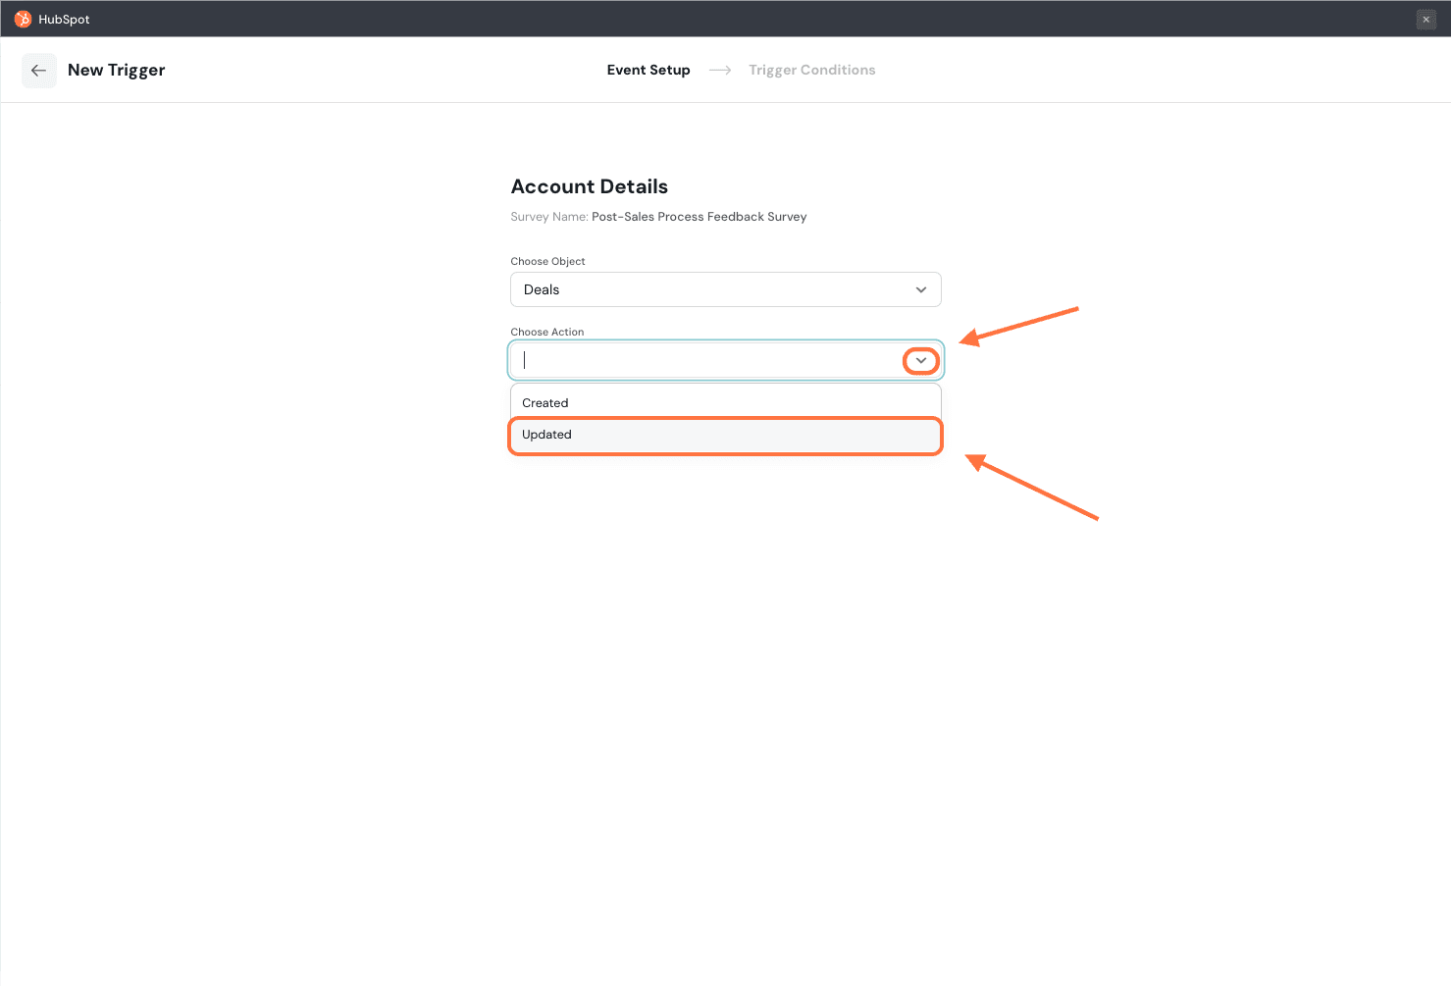1451x986 pixels.
Task: Collapse the Choose Action dropdown chevron
Action: 920,361
